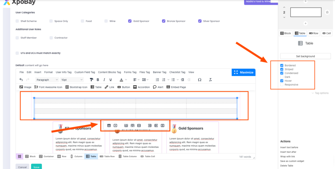Open the Paragraph style dropdown

click(47, 80)
